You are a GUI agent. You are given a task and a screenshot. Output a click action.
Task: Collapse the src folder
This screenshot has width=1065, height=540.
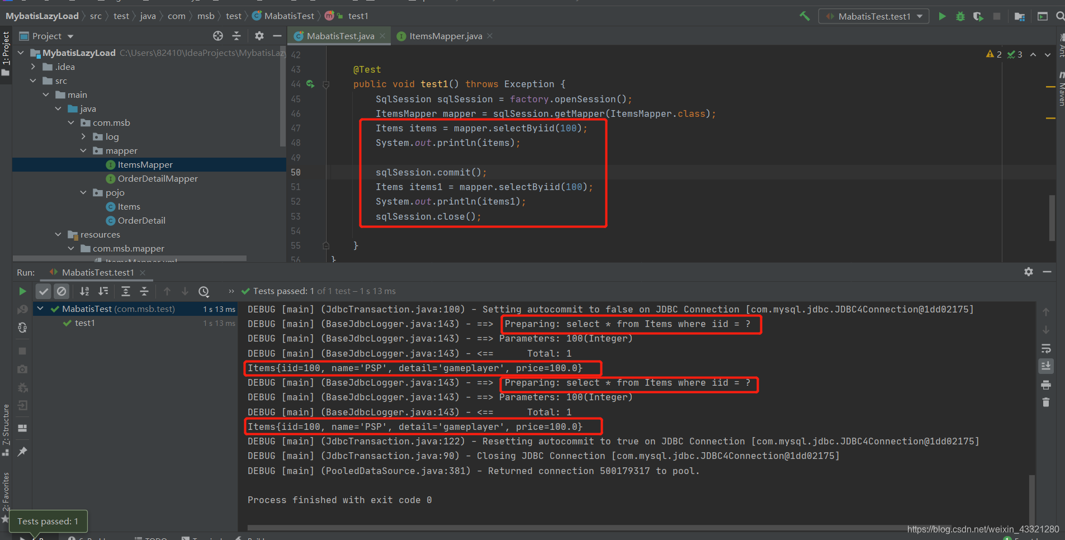tap(33, 80)
